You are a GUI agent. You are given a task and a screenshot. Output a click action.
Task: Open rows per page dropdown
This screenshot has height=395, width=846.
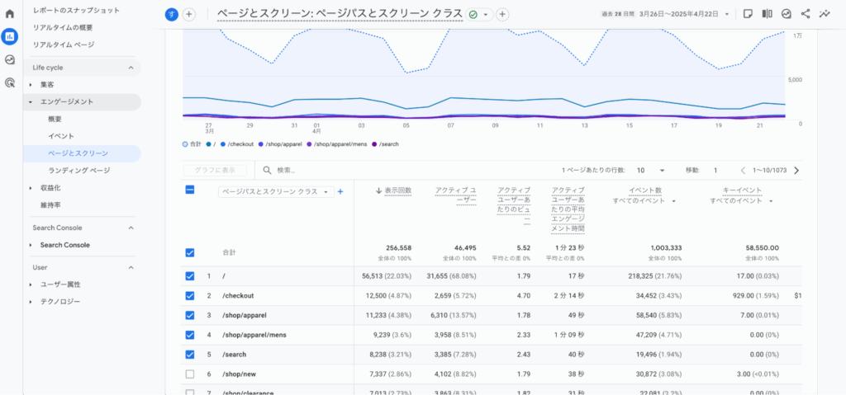tap(651, 170)
